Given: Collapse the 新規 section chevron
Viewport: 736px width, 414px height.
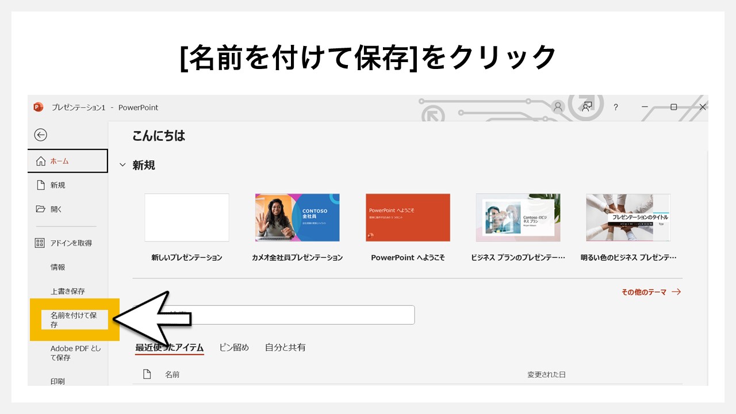Looking at the screenshot, I should 122,164.
